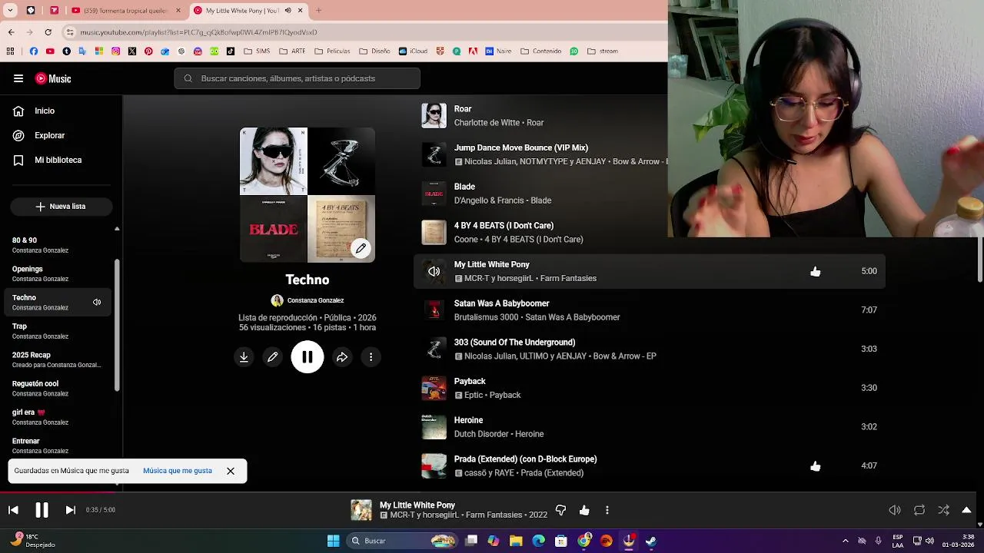984x553 pixels.
Task: Click the search field for songs and artists
Action: (297, 78)
